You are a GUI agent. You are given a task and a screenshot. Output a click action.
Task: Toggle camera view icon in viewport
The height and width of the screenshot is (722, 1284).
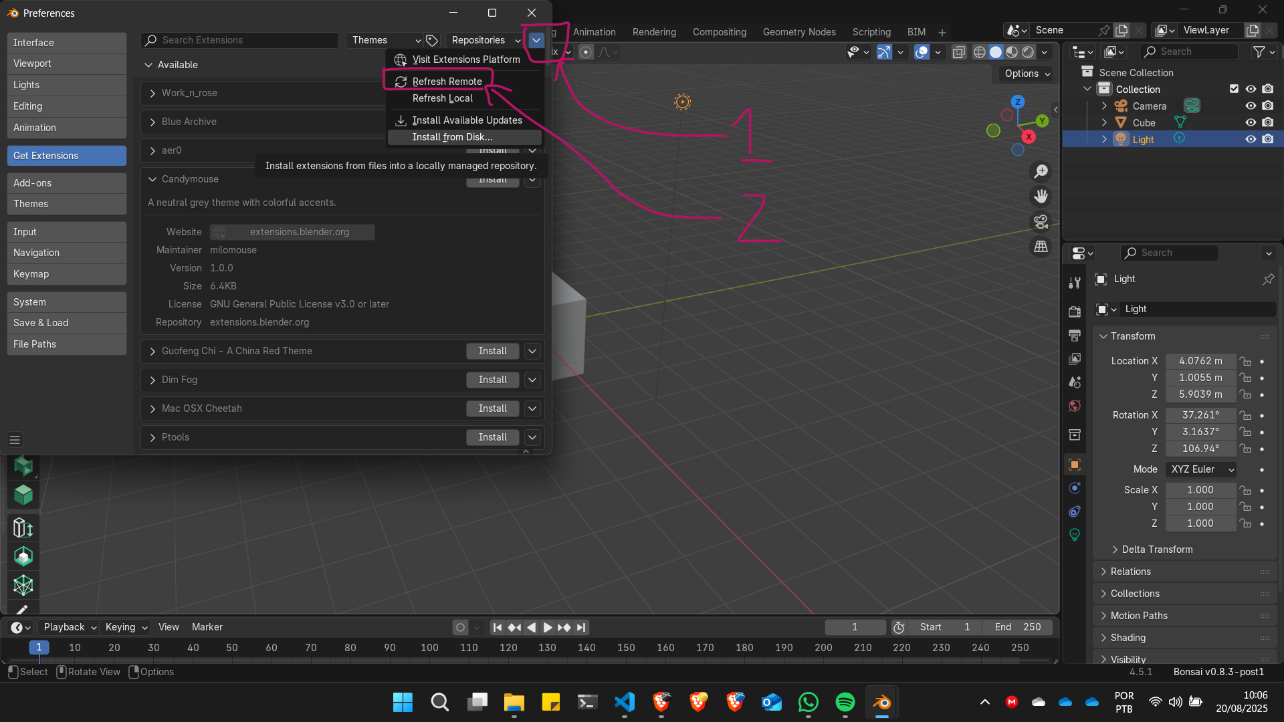1041,221
